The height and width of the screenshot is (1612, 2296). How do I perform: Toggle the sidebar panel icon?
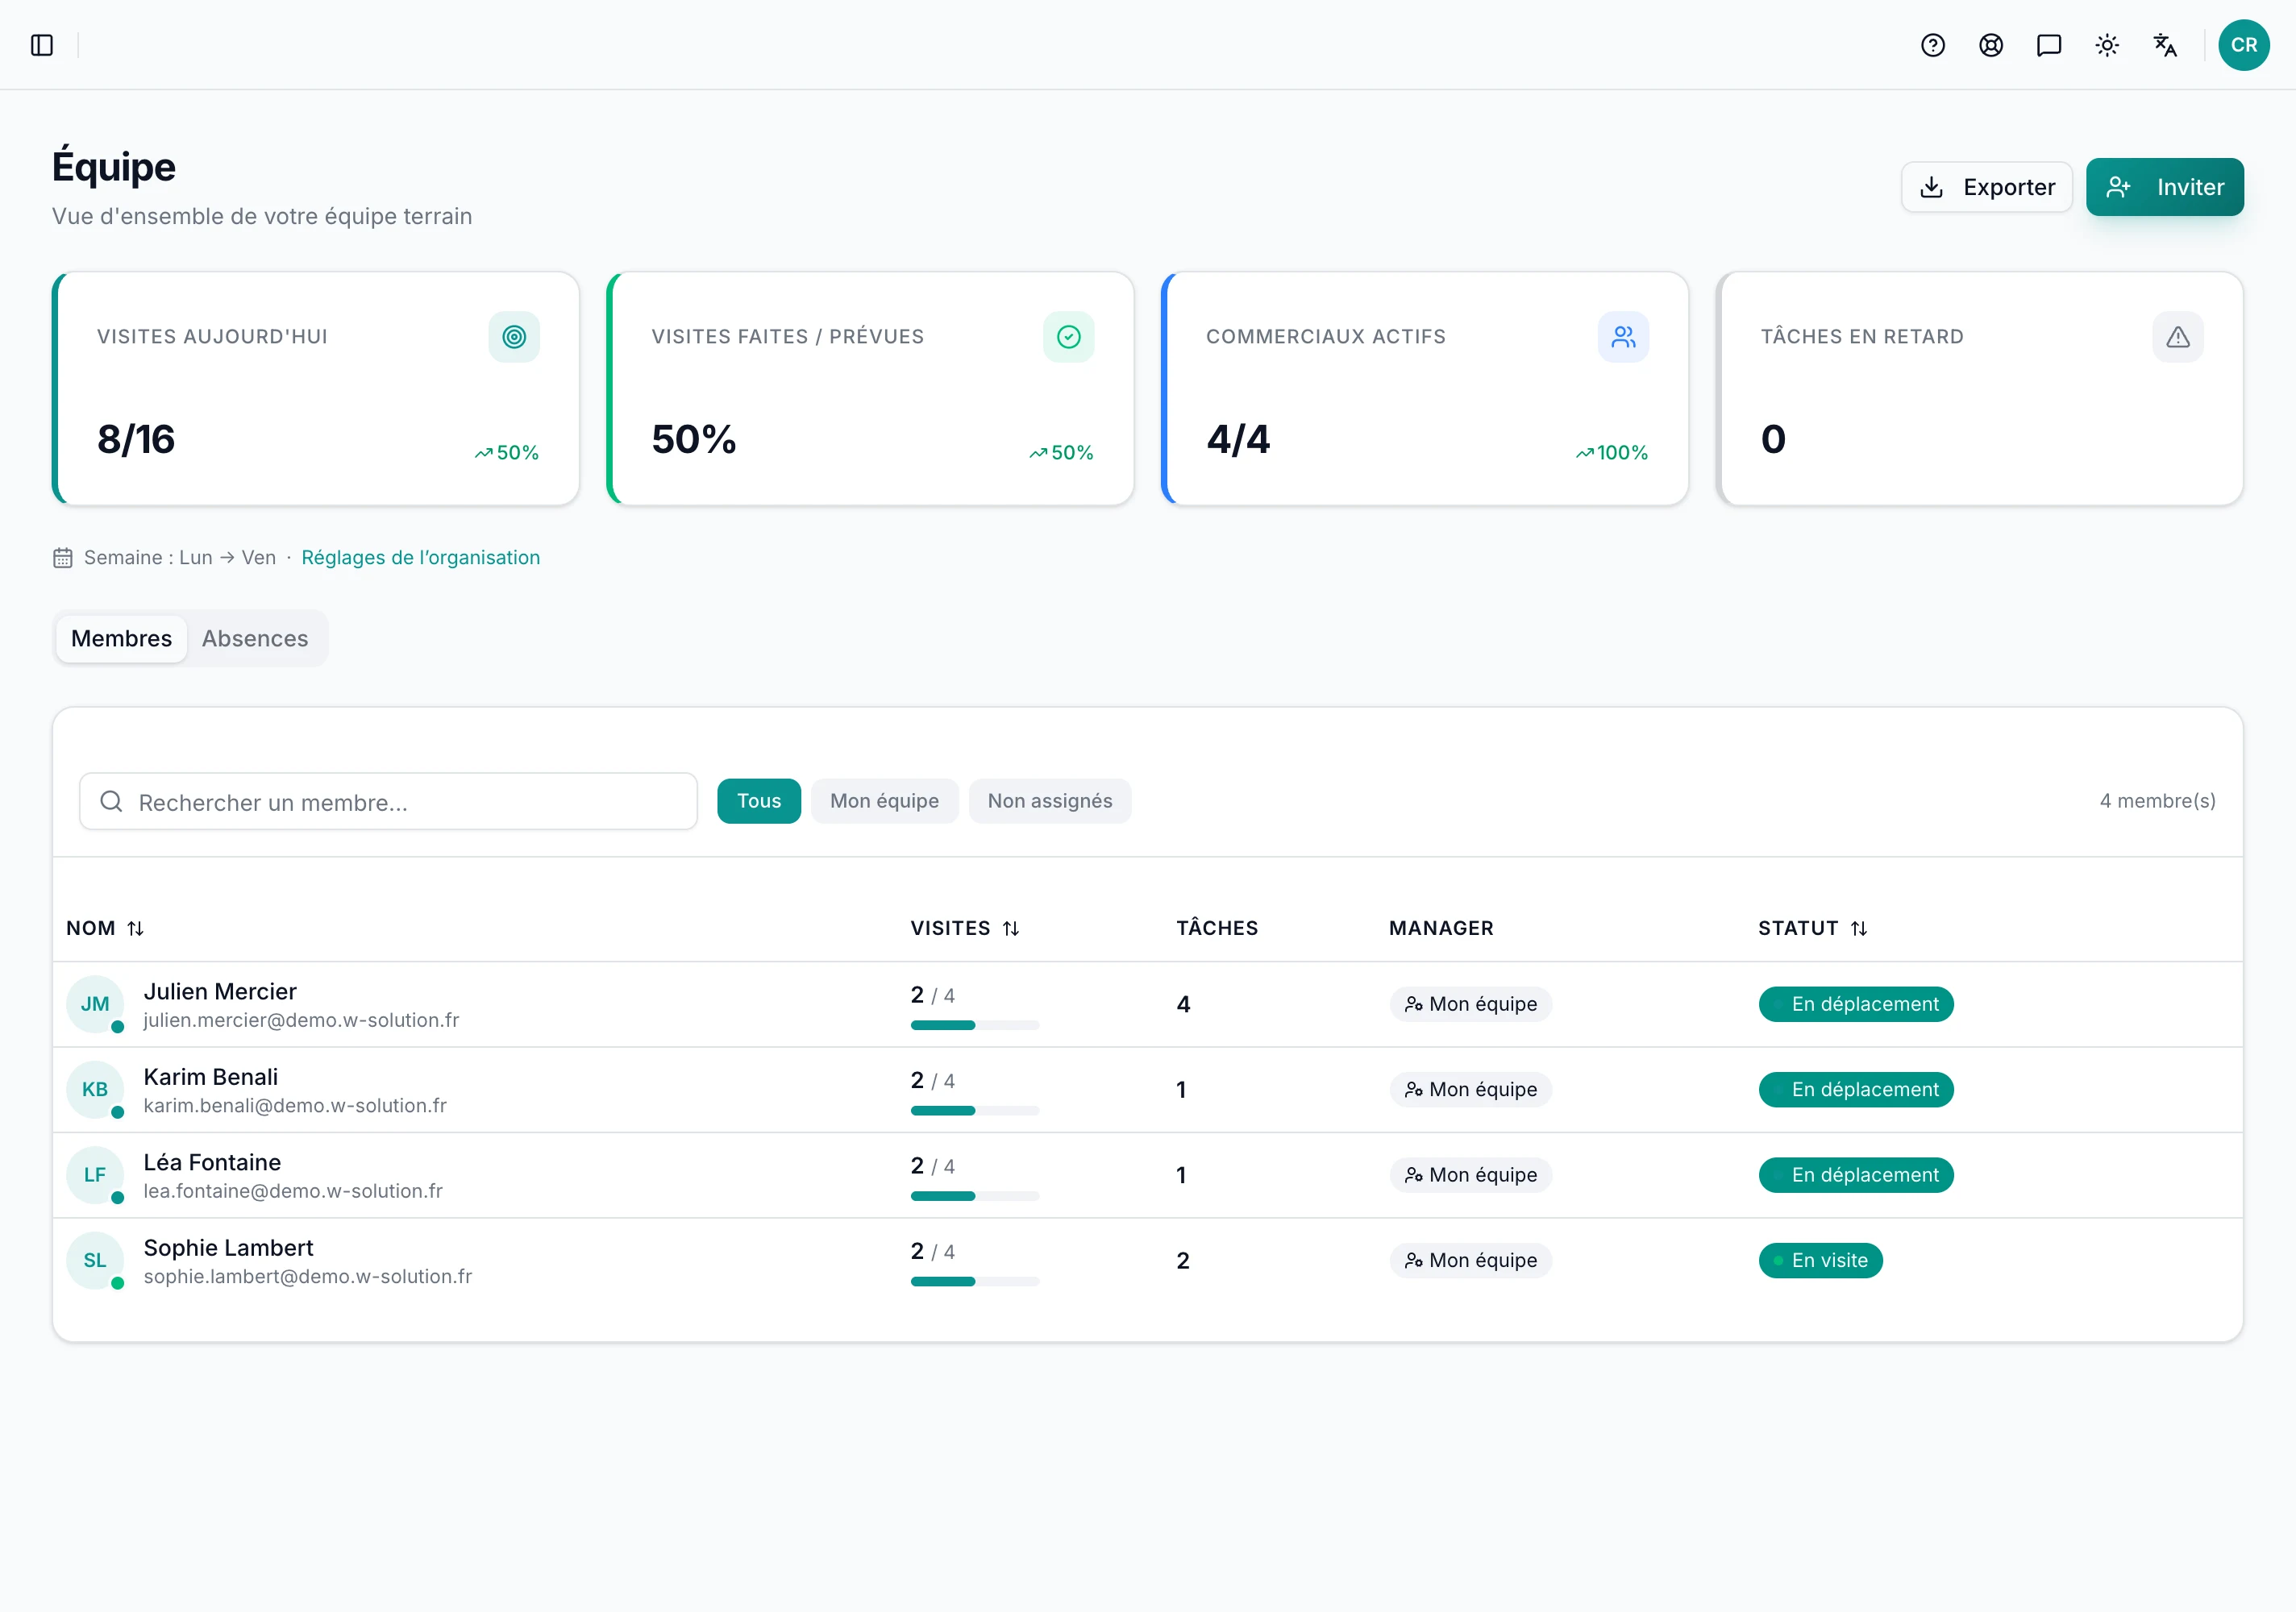[42, 45]
